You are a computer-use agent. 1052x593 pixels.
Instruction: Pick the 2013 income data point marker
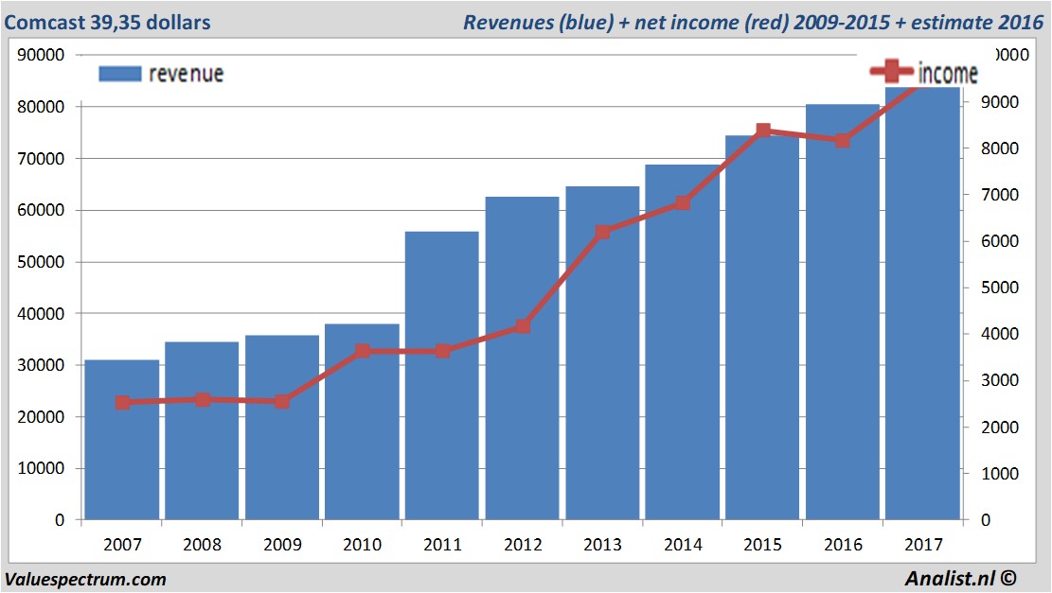click(602, 232)
